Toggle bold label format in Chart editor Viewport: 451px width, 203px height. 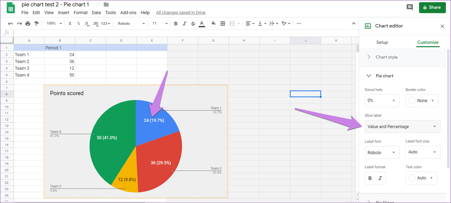pyautogui.click(x=370, y=178)
